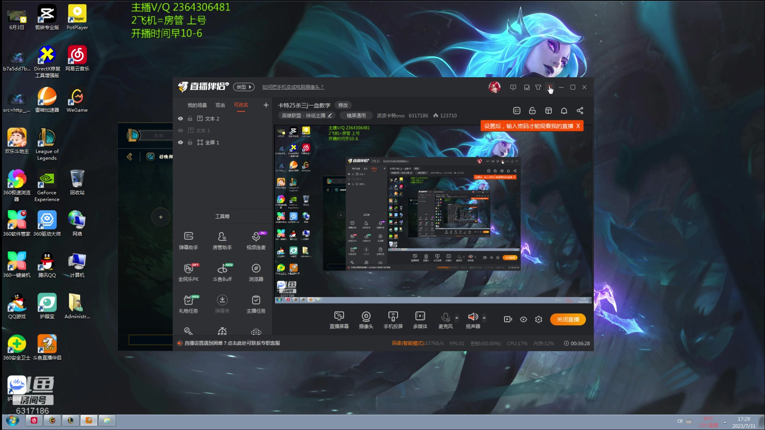Screen dimensions: 765x430
Task: Open the 主播任务 tool
Action: [256, 304]
